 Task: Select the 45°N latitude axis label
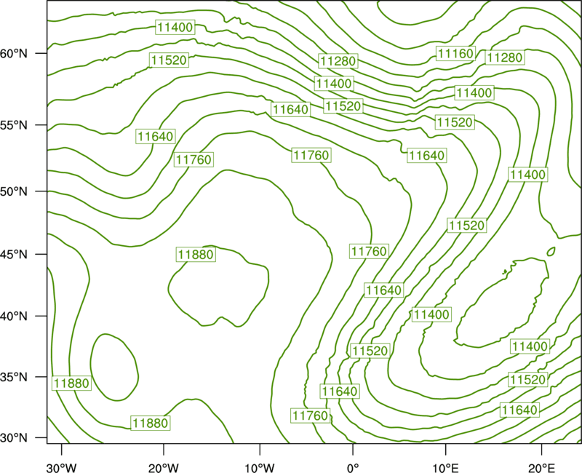14,254
